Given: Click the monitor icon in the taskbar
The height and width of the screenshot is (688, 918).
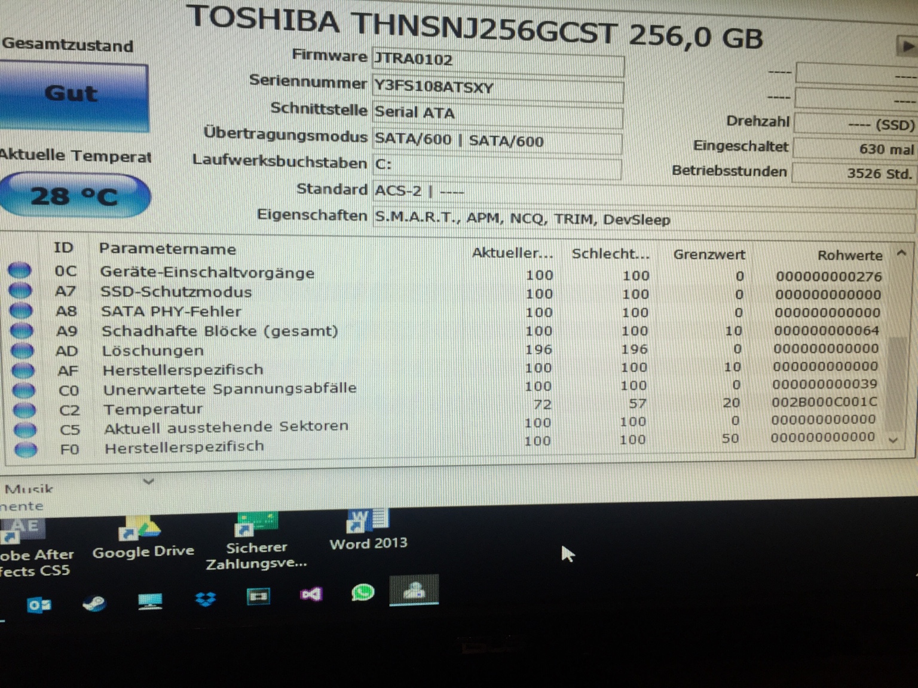Looking at the screenshot, I should coord(150,601).
